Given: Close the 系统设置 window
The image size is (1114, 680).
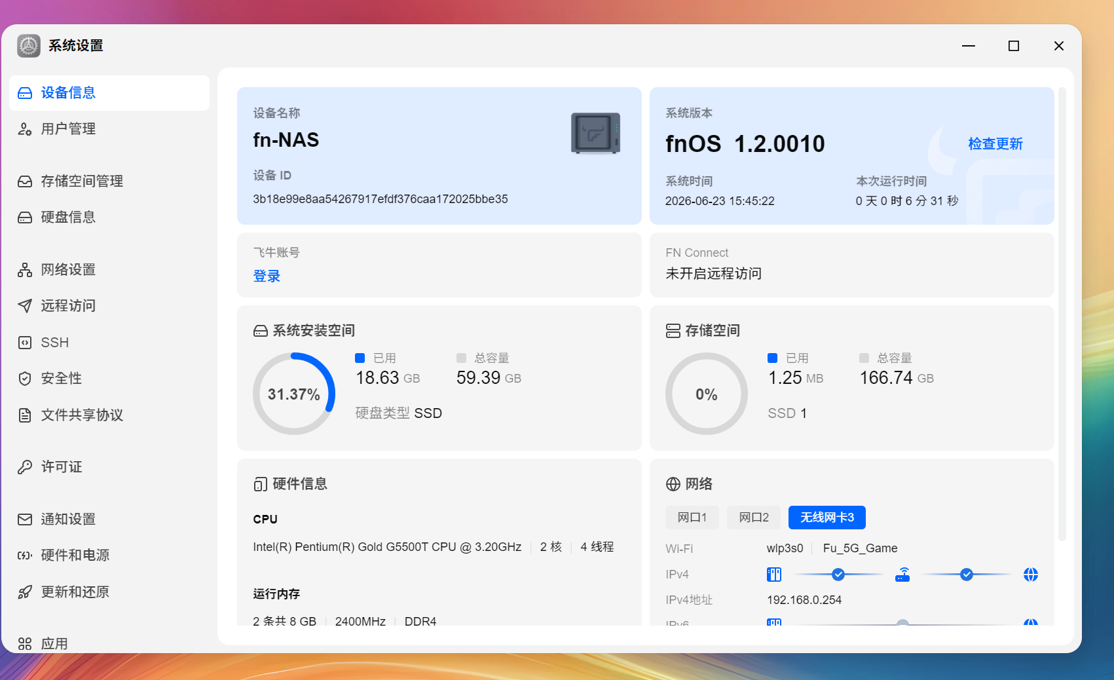Looking at the screenshot, I should pyautogui.click(x=1059, y=46).
